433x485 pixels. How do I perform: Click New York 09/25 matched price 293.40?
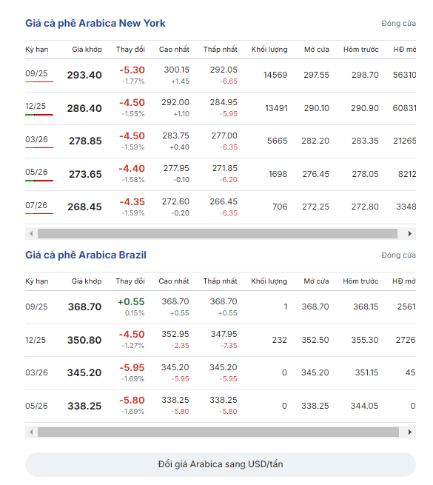(x=84, y=75)
